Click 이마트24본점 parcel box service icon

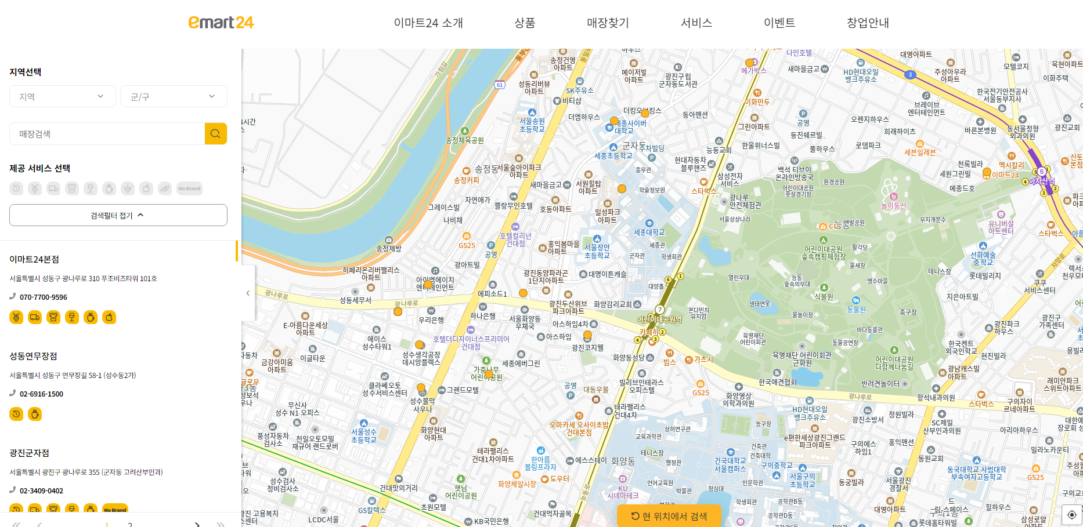click(x=53, y=317)
